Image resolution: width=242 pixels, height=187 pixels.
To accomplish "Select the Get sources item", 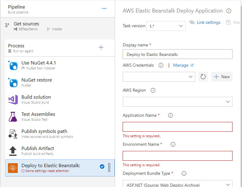I will [x=58, y=26].
